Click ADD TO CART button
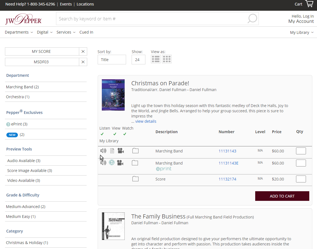Screen dimensions: 317x249 pyautogui.click(x=282, y=196)
